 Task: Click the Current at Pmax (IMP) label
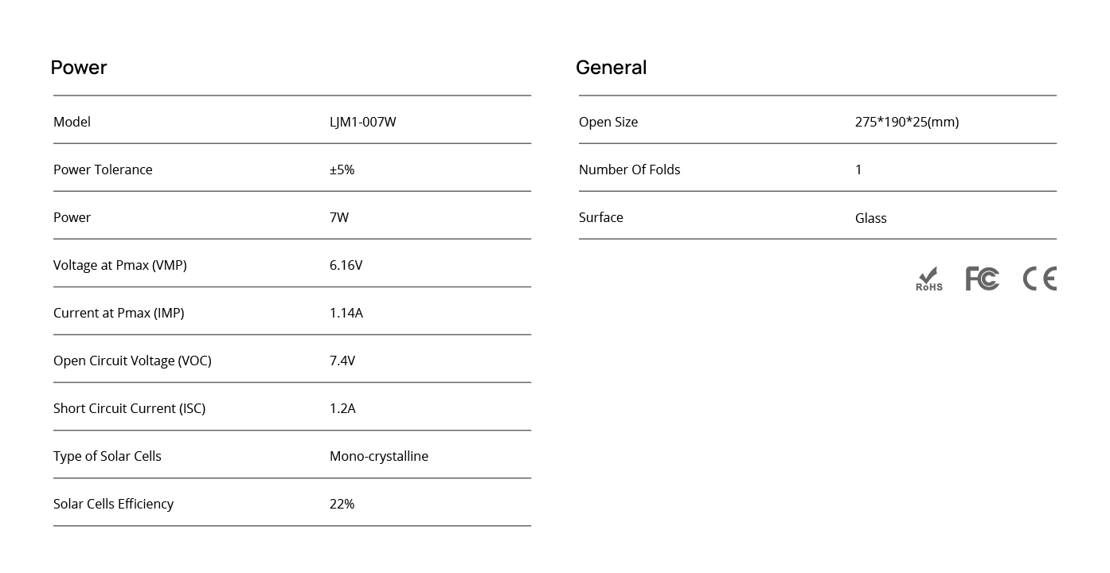tap(119, 313)
